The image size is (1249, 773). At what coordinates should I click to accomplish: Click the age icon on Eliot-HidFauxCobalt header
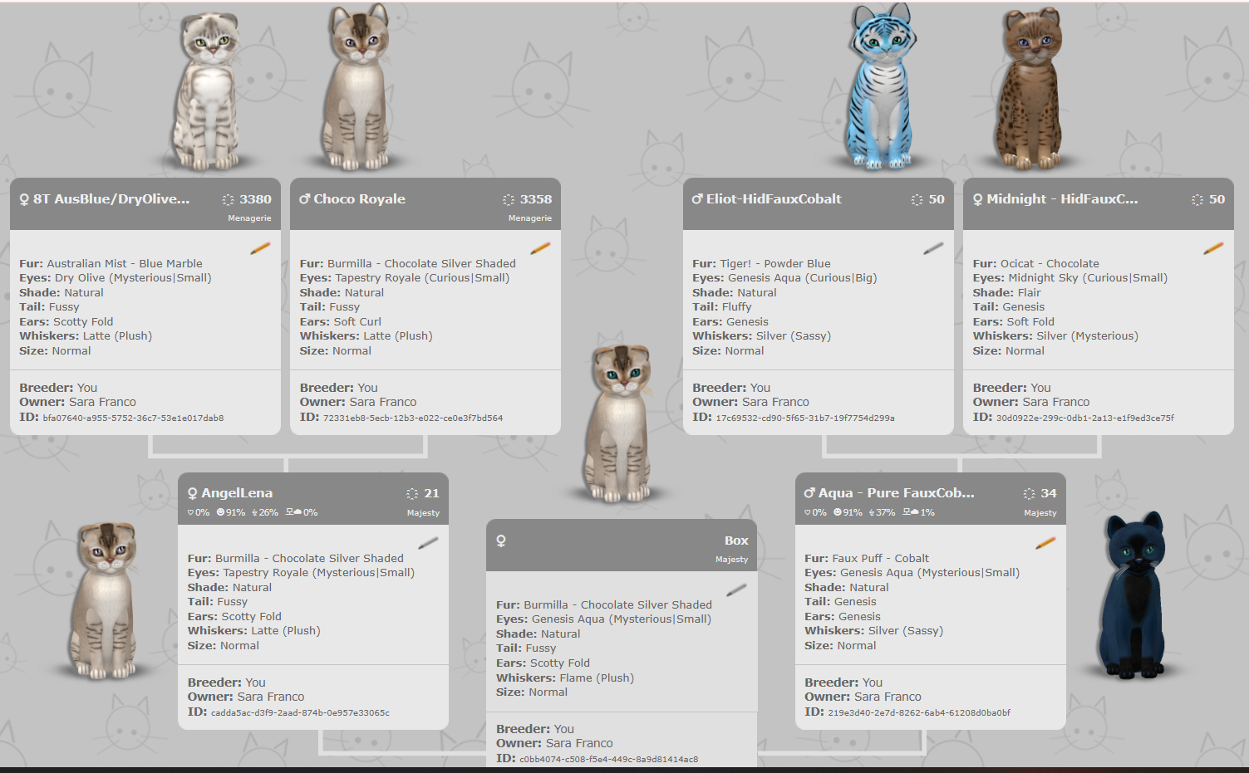click(917, 199)
